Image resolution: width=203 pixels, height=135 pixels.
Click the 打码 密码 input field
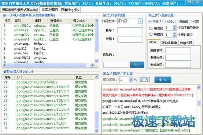(130, 39)
